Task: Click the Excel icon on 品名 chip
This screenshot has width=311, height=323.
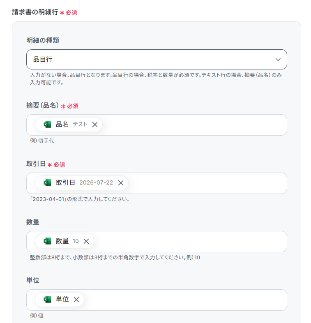Action: click(x=47, y=125)
